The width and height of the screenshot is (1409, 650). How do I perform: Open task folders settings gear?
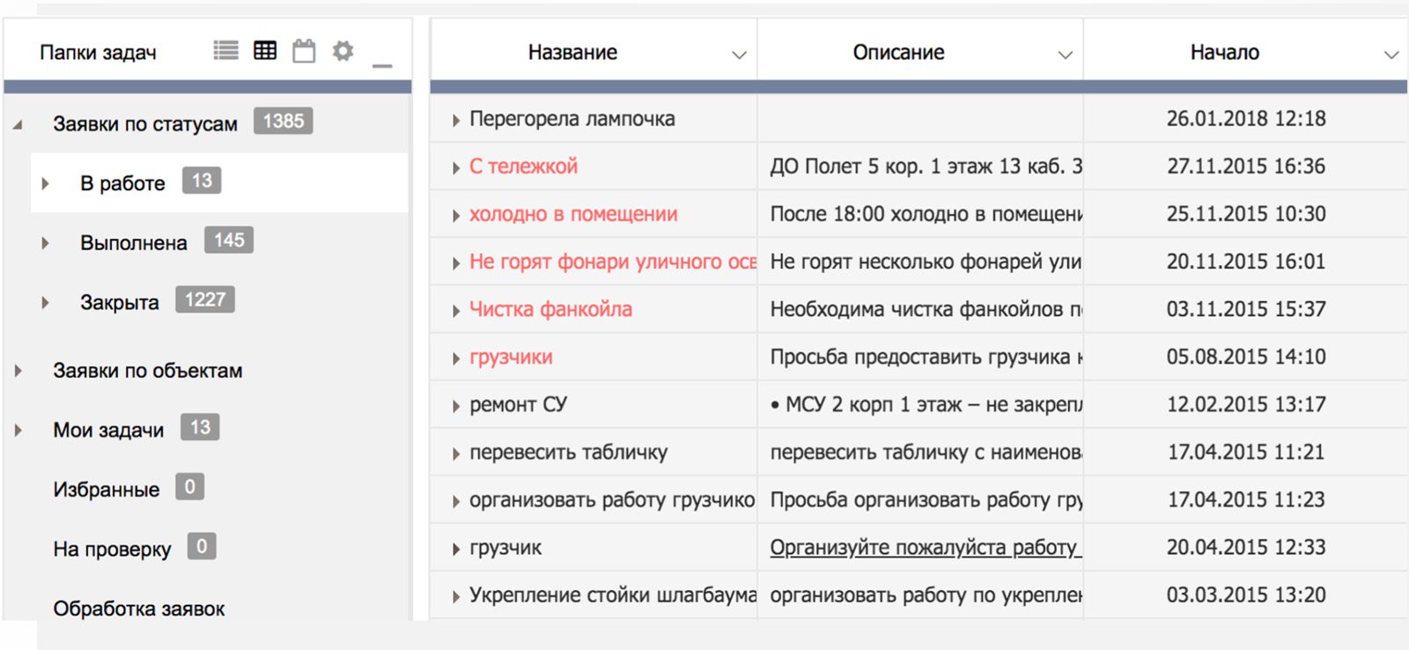(x=343, y=51)
